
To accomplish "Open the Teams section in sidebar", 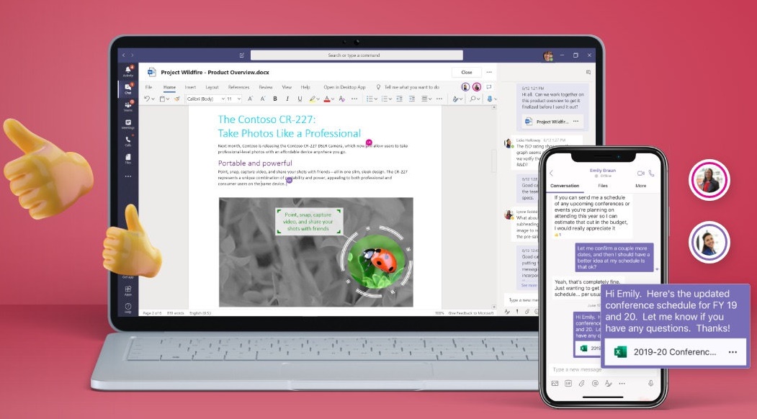I will click(128, 107).
